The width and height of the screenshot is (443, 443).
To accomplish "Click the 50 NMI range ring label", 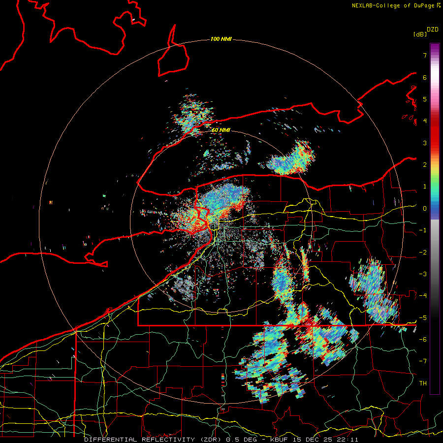I will [x=221, y=130].
